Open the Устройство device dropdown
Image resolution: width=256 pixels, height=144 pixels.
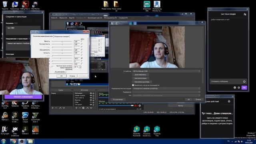coord(166,71)
